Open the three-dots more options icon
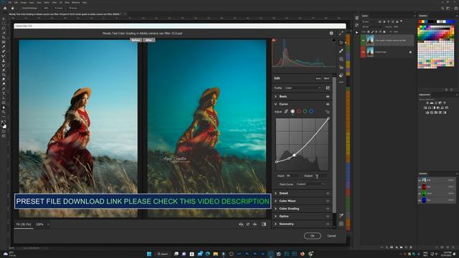 point(341,82)
